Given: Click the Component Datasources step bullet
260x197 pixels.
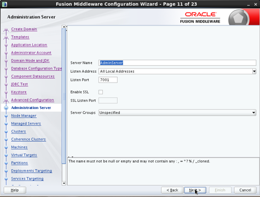Looking at the screenshot, I should tap(6, 77).
